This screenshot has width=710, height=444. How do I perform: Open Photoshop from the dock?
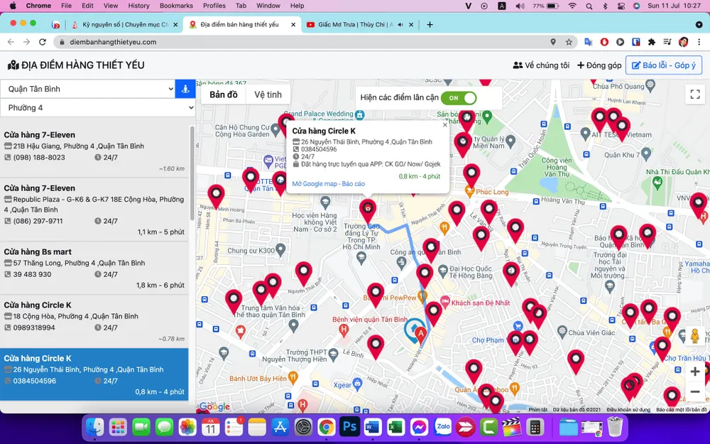(x=349, y=427)
